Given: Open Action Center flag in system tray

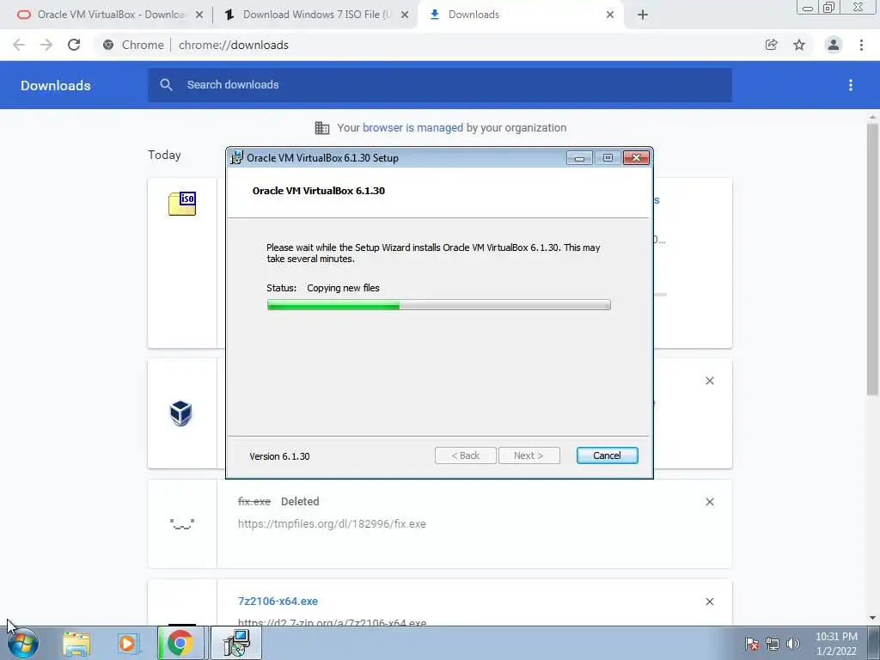Looking at the screenshot, I should (752, 644).
